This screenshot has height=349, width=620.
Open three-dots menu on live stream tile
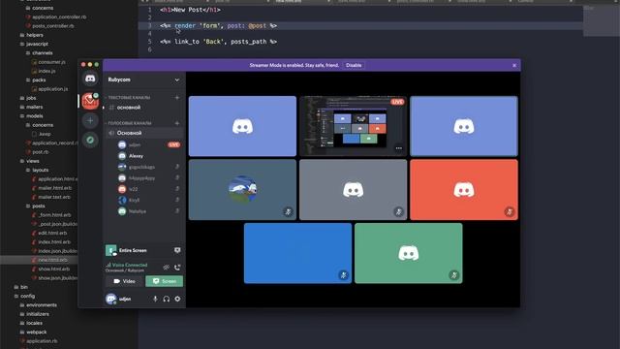pyautogui.click(x=398, y=148)
